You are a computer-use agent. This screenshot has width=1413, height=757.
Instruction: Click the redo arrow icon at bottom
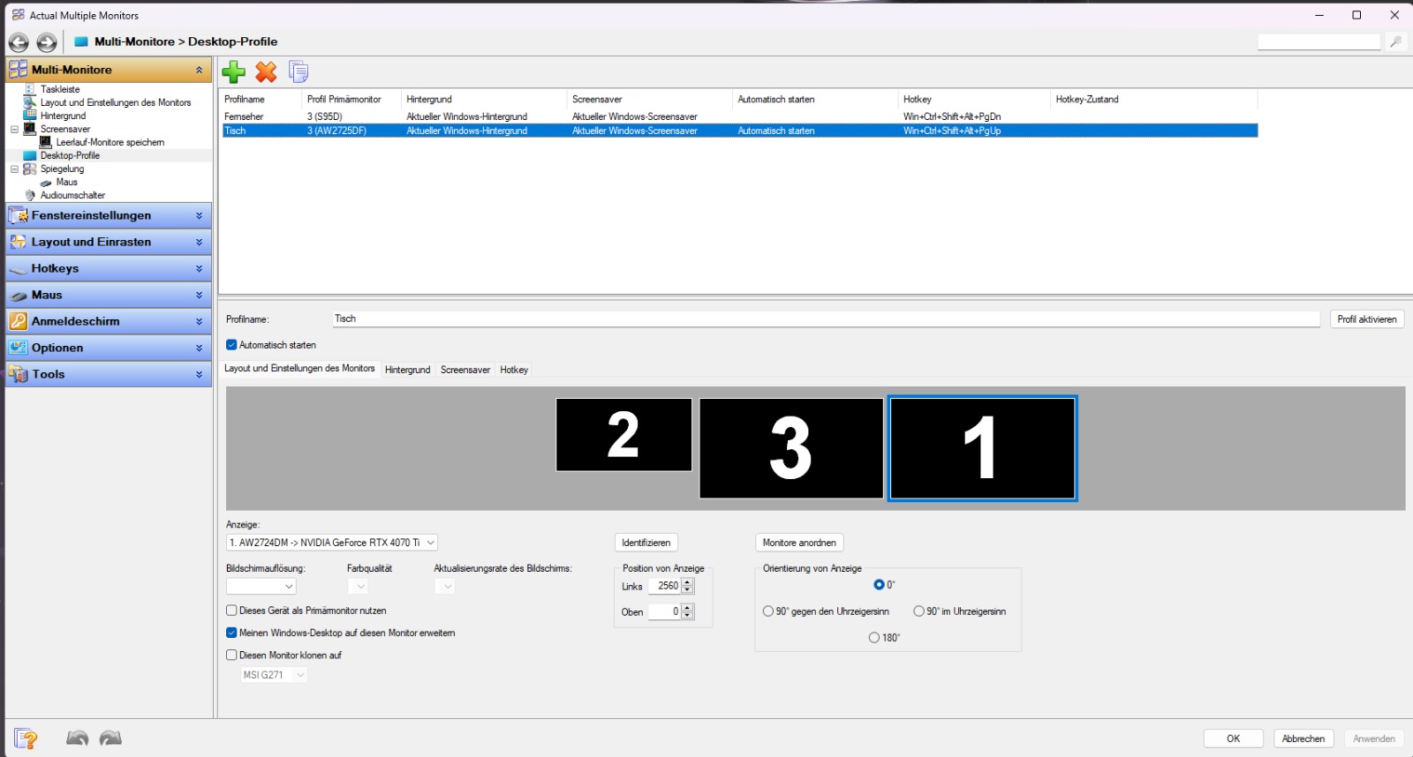click(x=110, y=738)
